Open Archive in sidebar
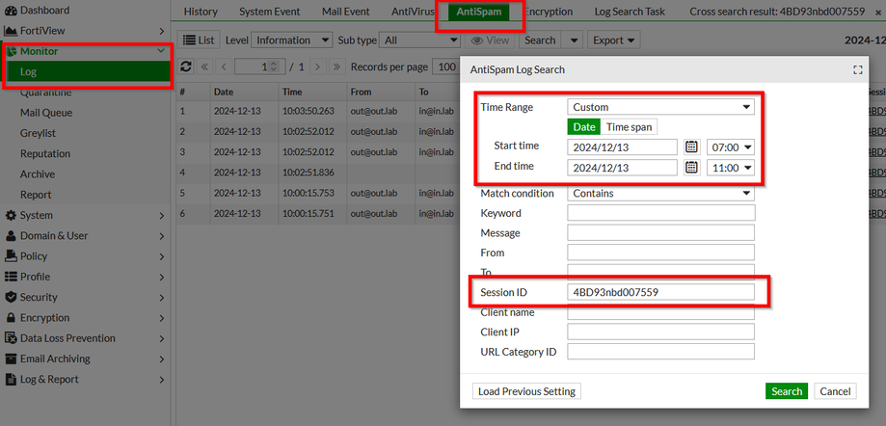The height and width of the screenshot is (426, 886). click(38, 174)
